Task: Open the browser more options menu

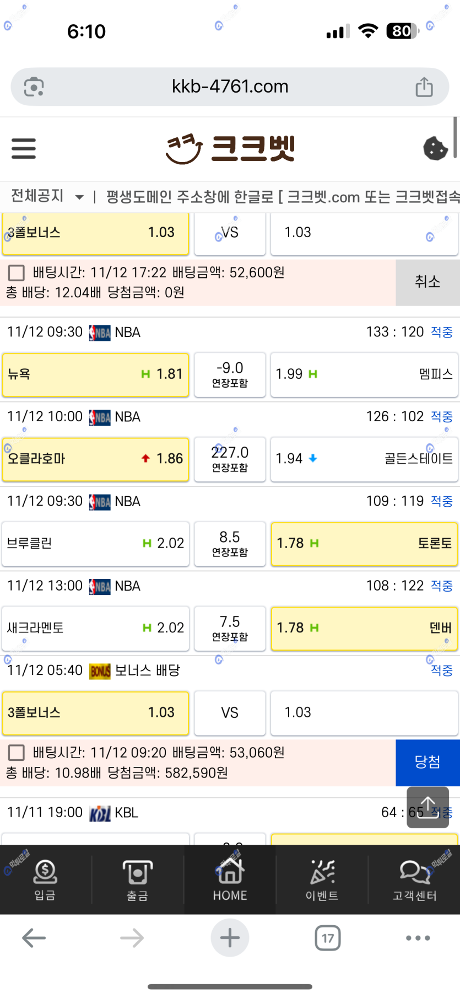Action: [418, 938]
